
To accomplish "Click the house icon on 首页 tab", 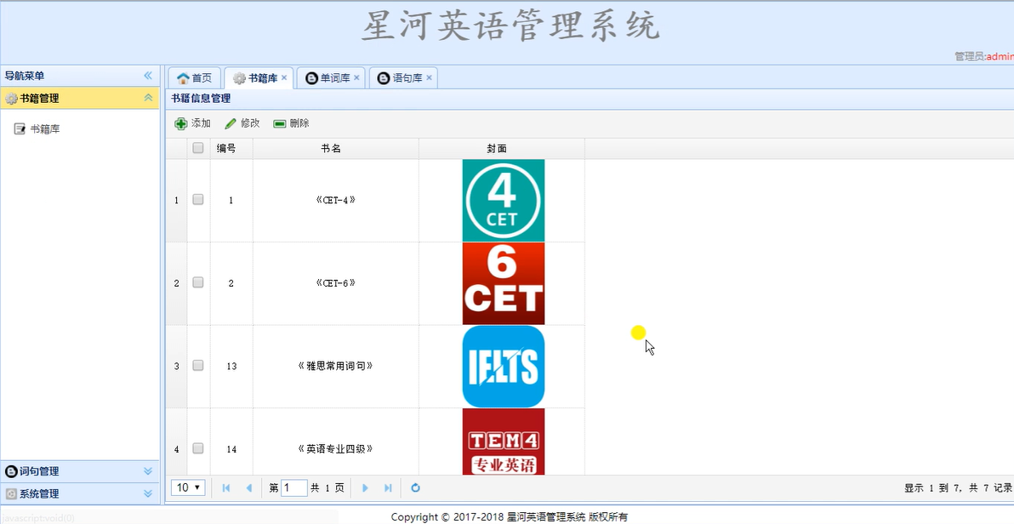I will tap(183, 78).
